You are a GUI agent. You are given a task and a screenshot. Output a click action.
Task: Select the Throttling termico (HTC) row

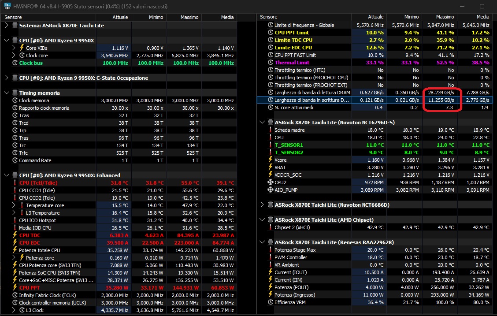[375, 70]
